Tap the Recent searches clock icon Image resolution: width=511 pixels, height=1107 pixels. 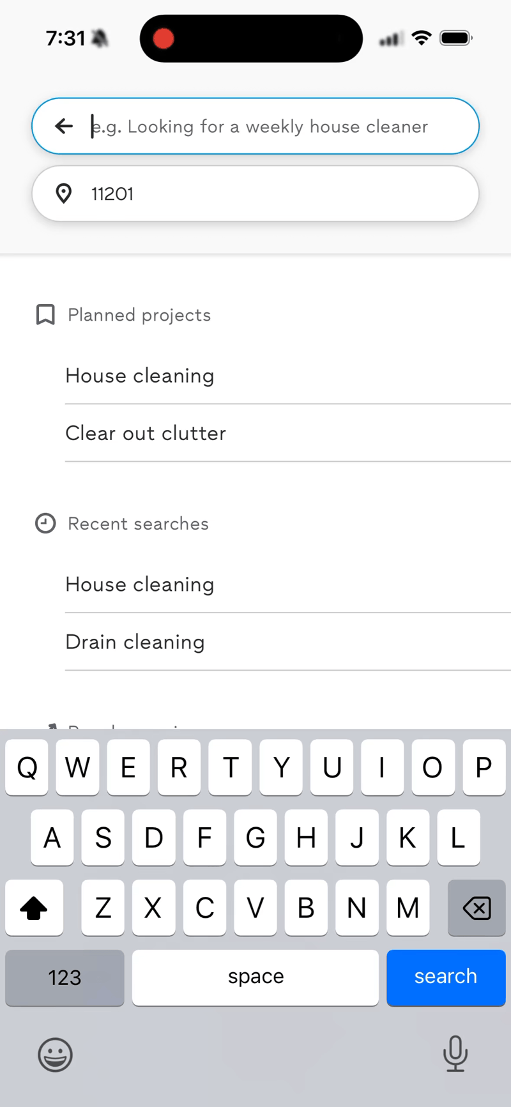(45, 524)
